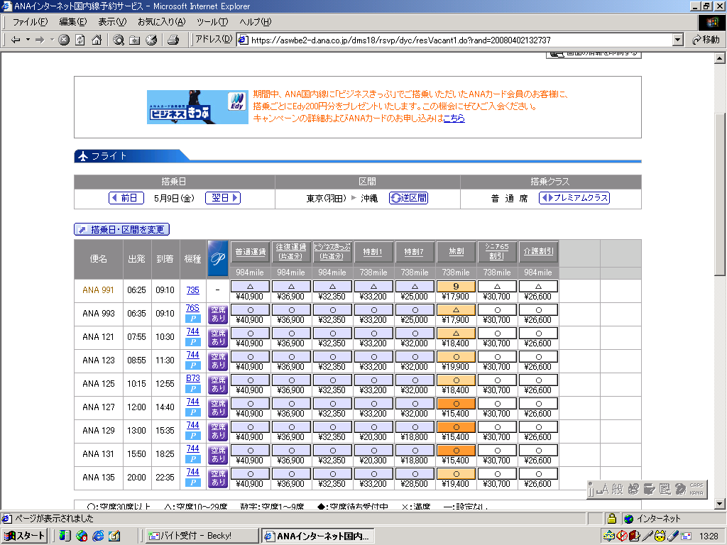This screenshot has width=727, height=545.
Task: Click the taskbar clock showing 13:28
Action: point(709,536)
